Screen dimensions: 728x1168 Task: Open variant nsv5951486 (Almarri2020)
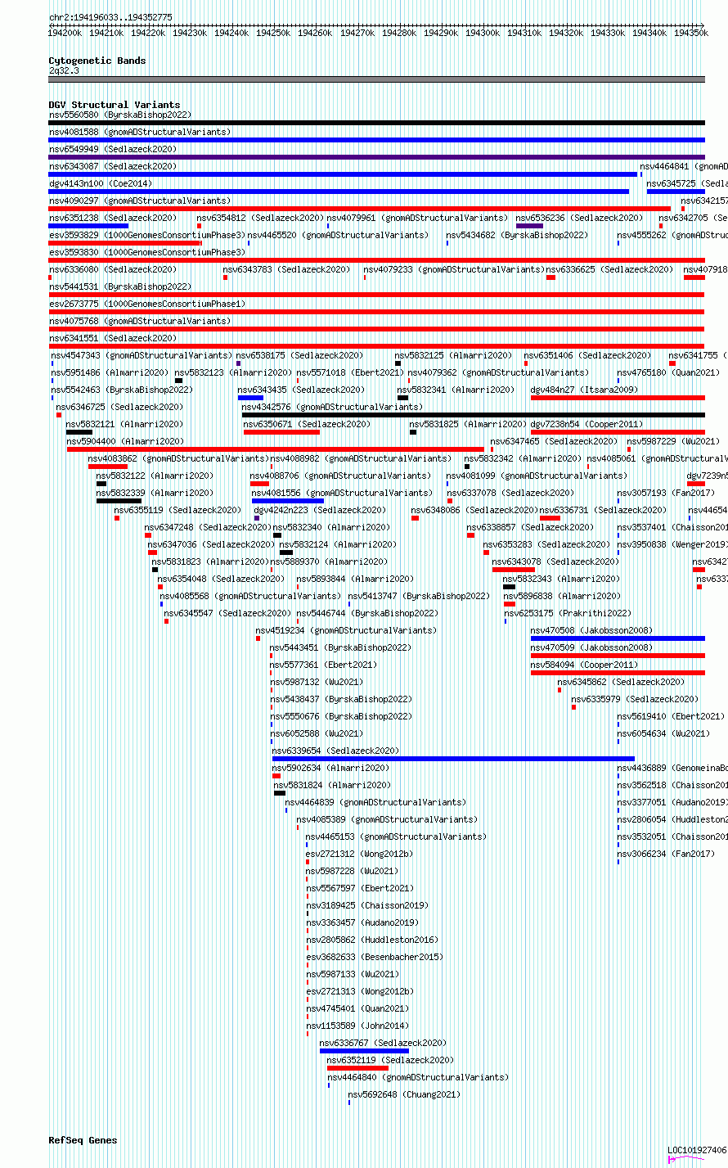(110, 372)
